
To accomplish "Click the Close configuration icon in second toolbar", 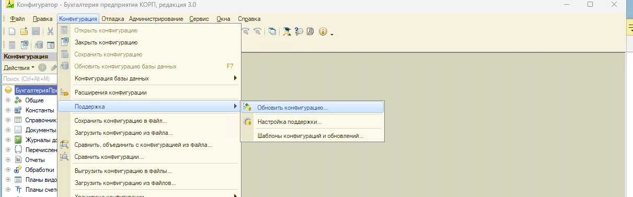I will click(x=24, y=45).
